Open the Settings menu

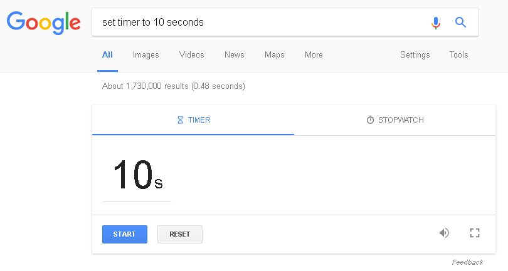tap(415, 55)
